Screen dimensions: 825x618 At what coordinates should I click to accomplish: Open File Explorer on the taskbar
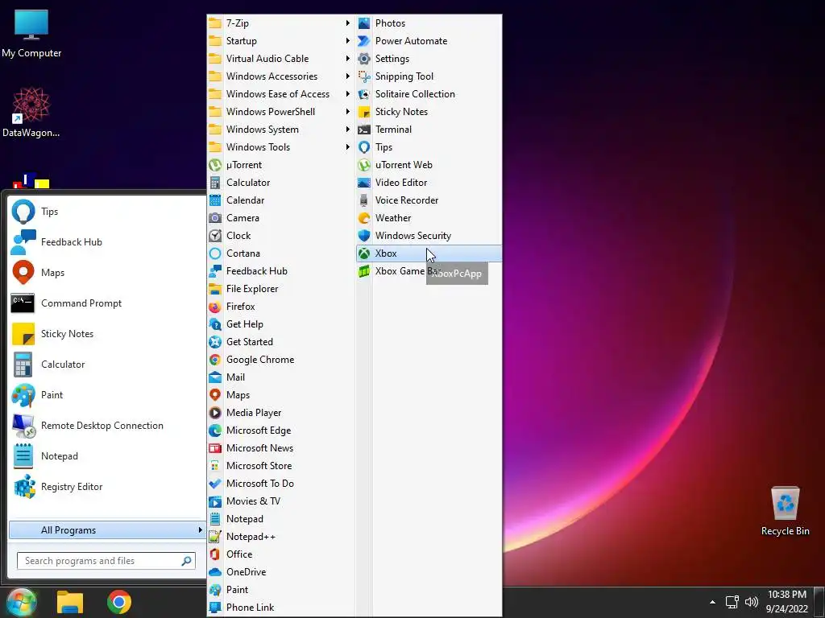(70, 602)
